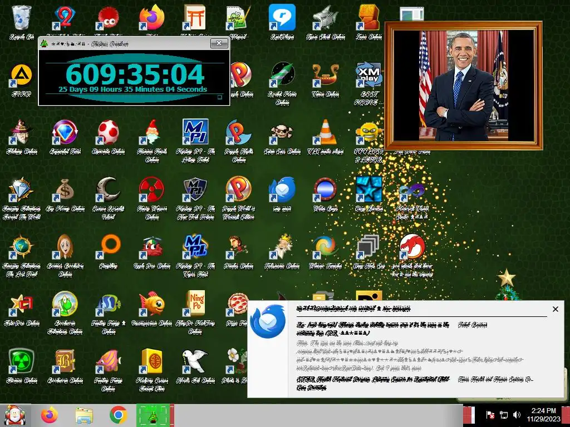Launch Escape Rosecliff Island moon shortcut

point(108,190)
